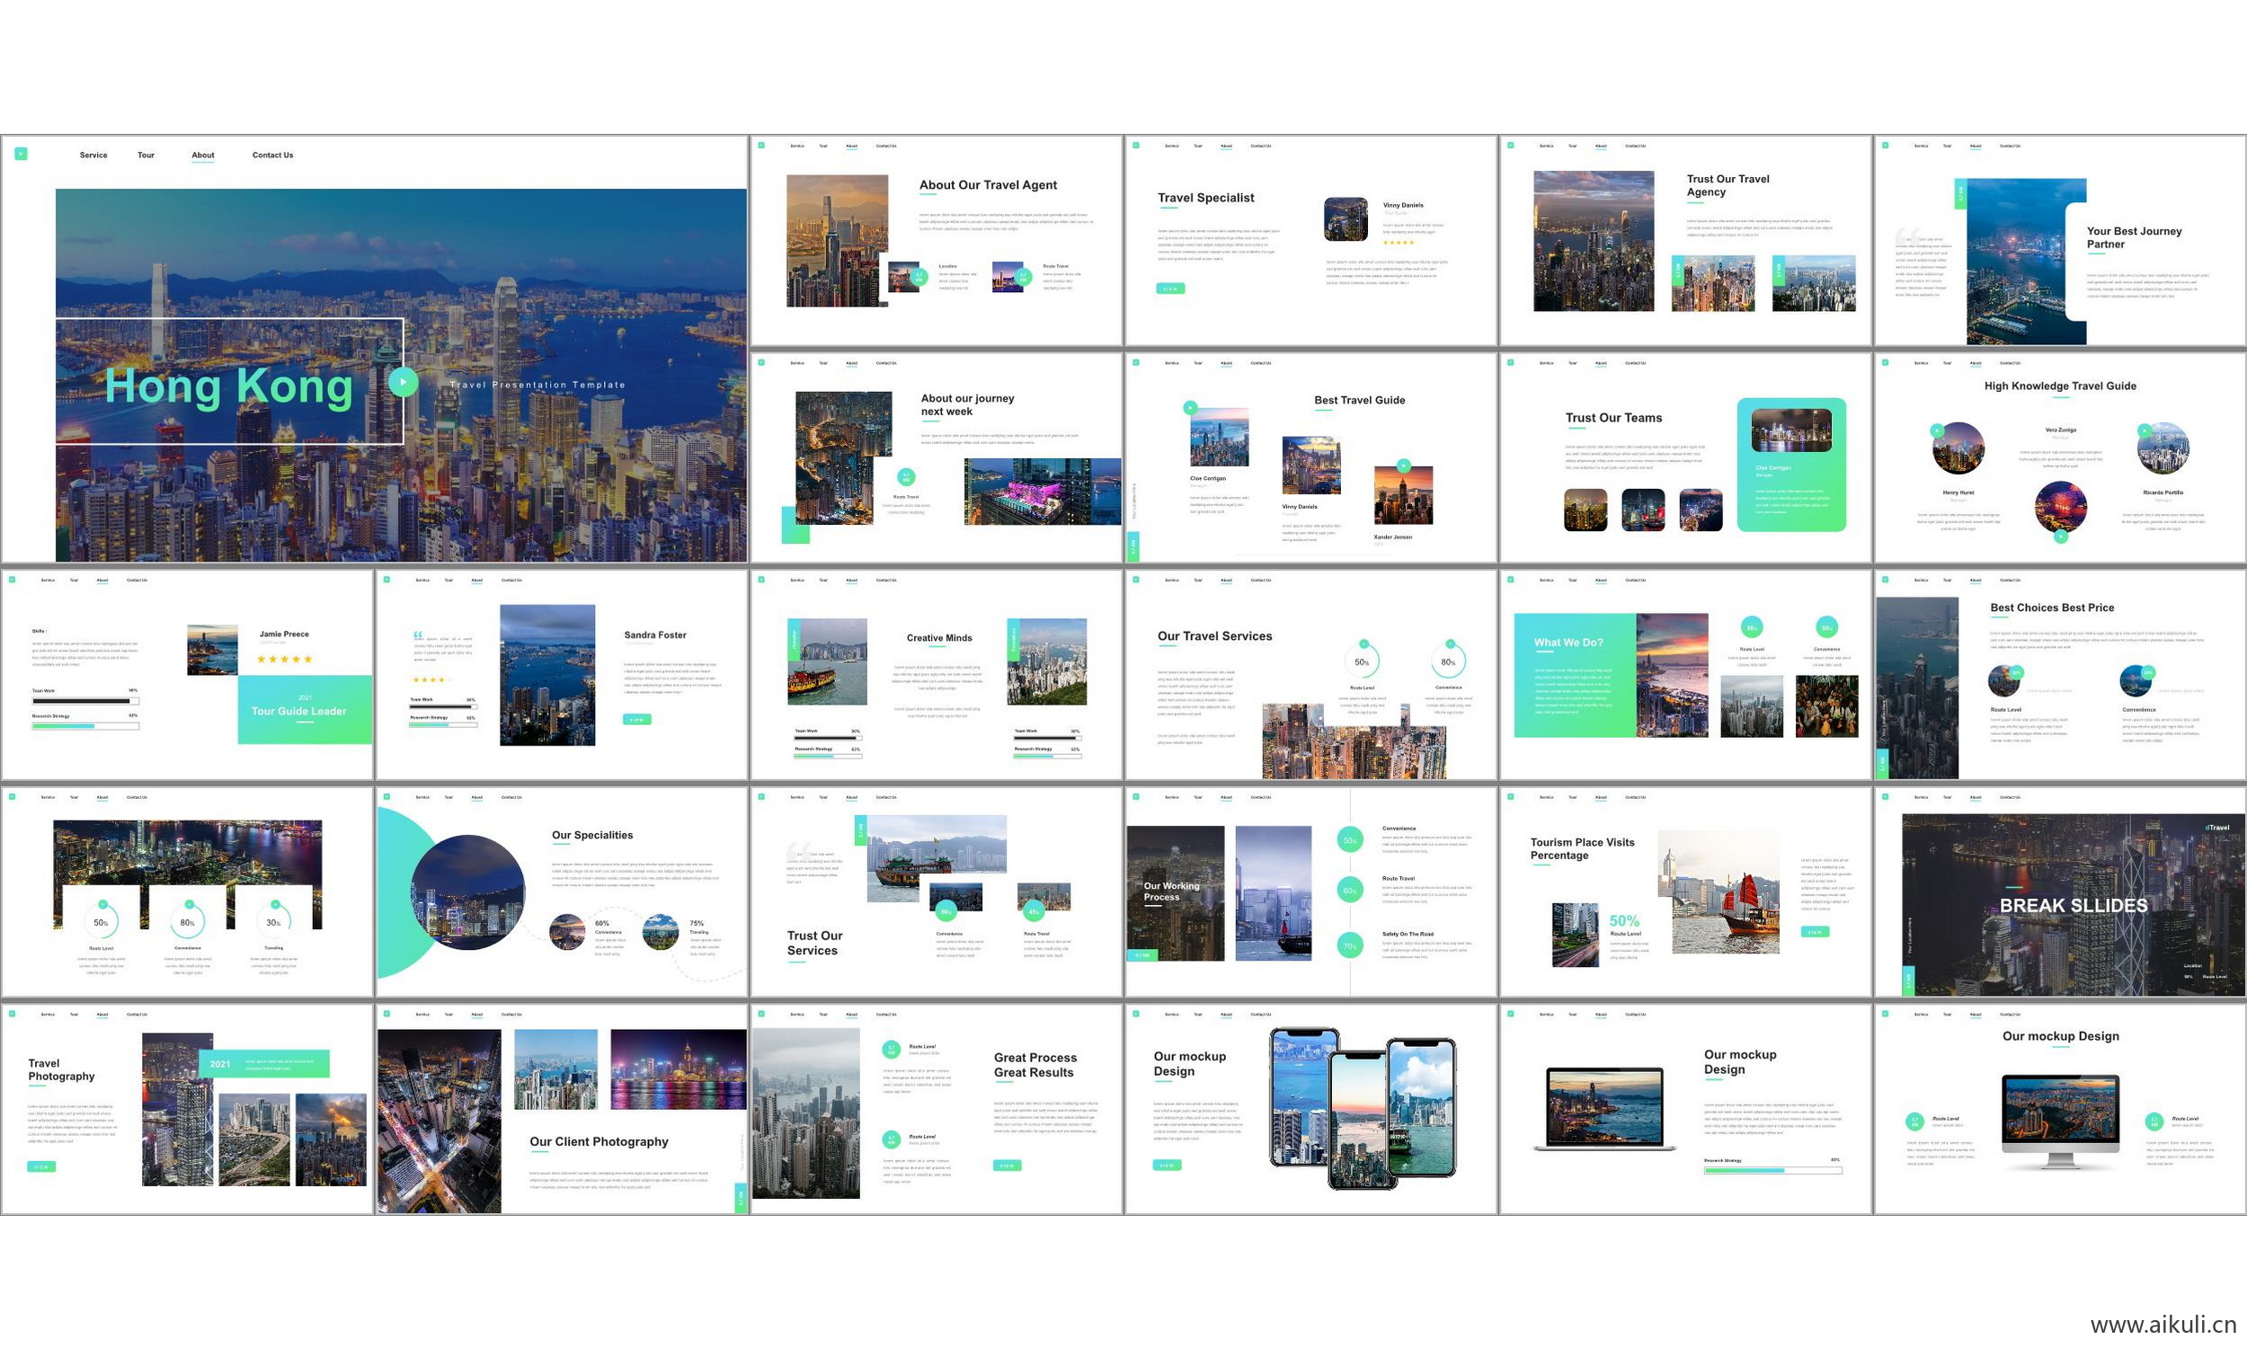
Task: Select the BREAK SLLIDES slide thumbnail
Action: pos(2059,892)
